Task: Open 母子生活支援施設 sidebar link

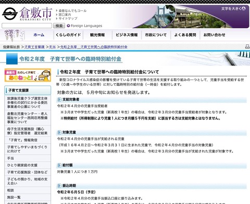Action: [x=28, y=131]
